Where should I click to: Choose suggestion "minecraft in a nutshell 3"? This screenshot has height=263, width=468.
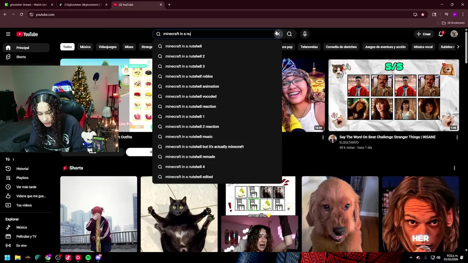click(217, 66)
